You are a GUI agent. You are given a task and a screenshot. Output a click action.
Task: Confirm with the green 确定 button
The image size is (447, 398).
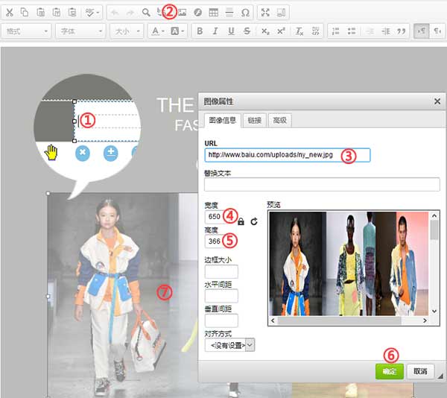390,371
